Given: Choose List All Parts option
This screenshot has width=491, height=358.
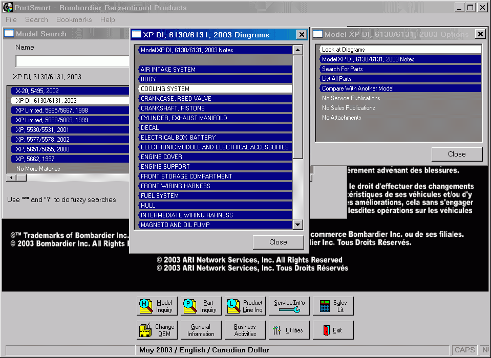Looking at the screenshot, I should pyautogui.click(x=400, y=78).
